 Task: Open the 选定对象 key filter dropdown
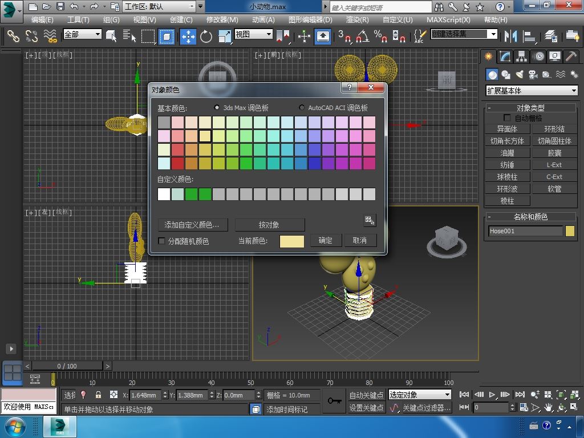(x=420, y=395)
